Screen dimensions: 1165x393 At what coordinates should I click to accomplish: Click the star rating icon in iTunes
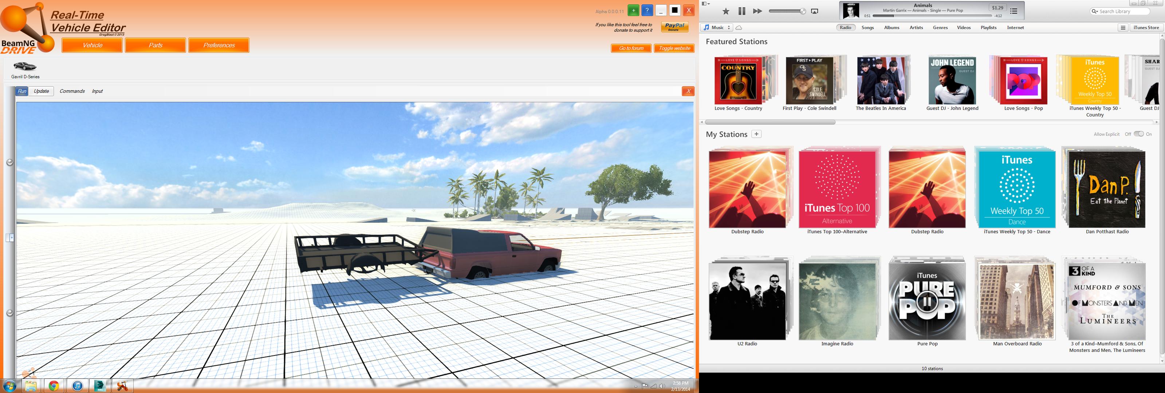725,11
